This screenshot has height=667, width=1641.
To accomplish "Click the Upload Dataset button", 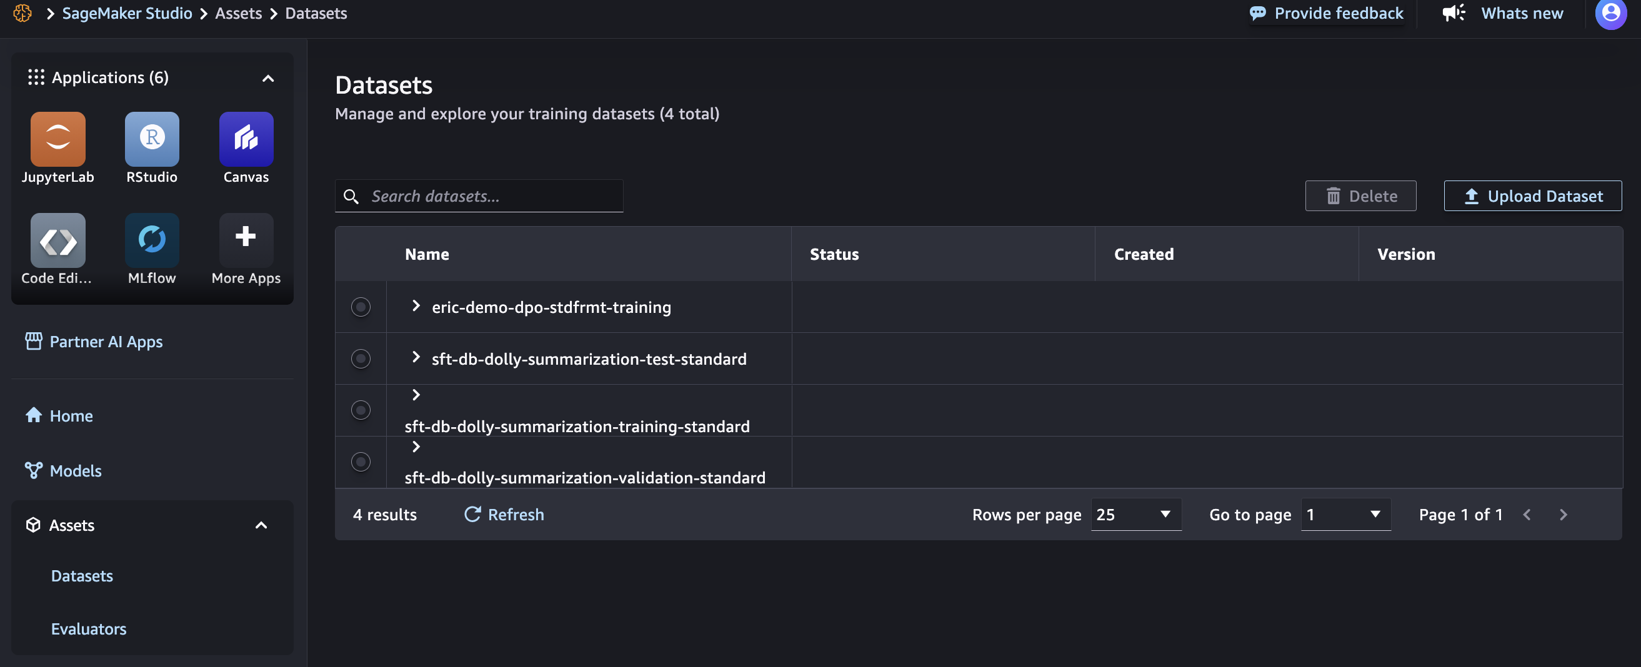I will [1533, 195].
